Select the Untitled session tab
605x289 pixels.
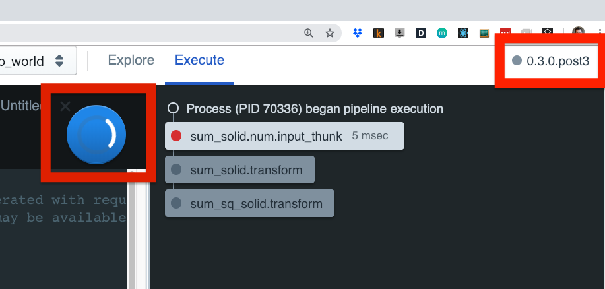(x=21, y=106)
